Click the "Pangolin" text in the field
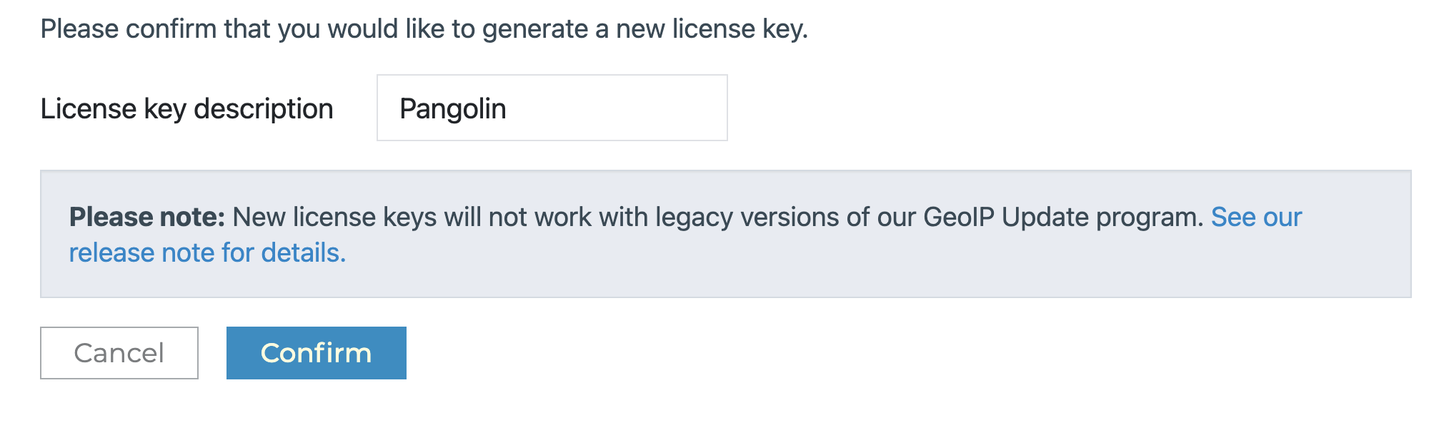 pyautogui.click(x=452, y=109)
